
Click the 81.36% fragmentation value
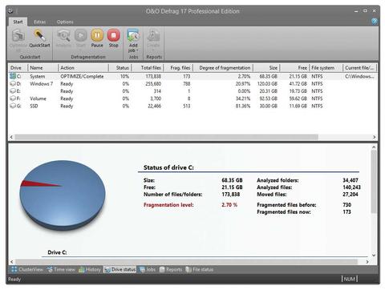pyautogui.click(x=243, y=107)
